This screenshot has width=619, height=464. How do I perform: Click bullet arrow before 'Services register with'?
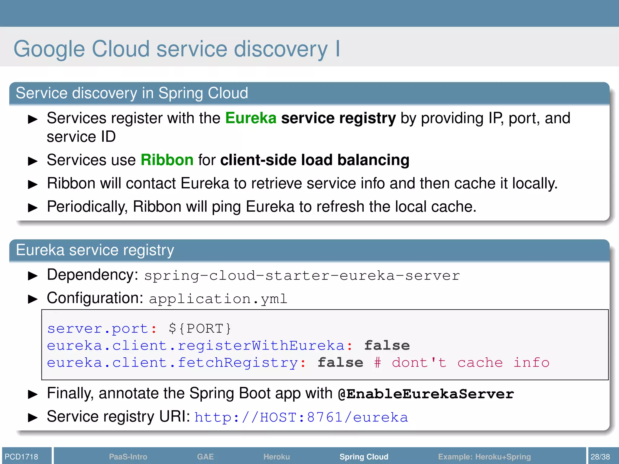coord(33,119)
